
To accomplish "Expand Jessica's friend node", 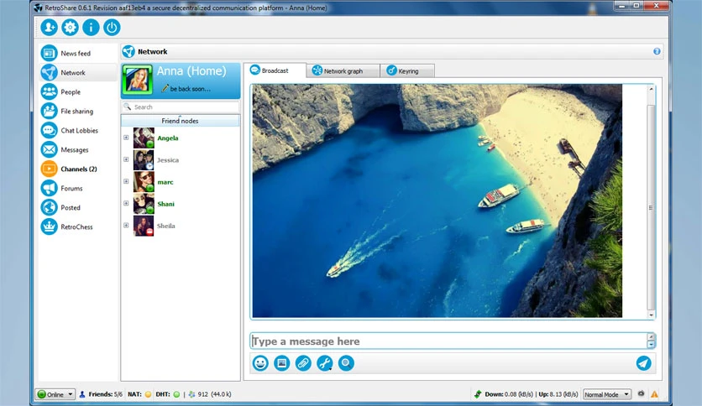I will click(126, 159).
